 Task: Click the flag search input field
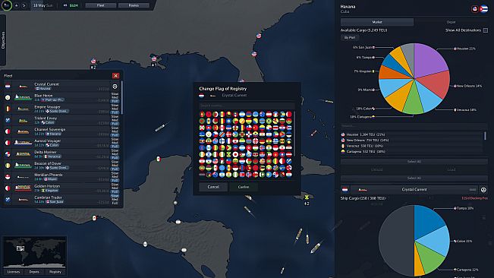247,106
